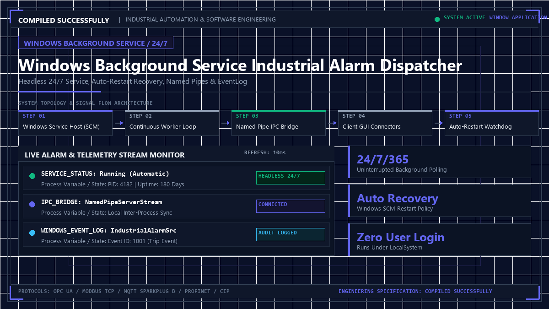This screenshot has height=309, width=549.
Task: Click the Engineering Specification footer status
Action: 415,291
